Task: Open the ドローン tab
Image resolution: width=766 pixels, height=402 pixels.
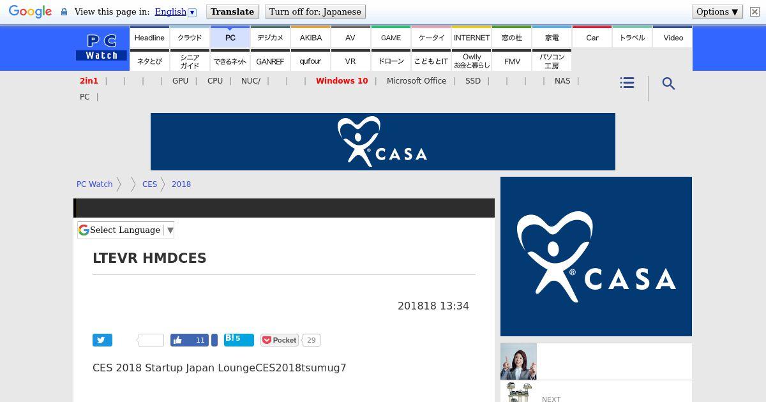Action: (391, 61)
